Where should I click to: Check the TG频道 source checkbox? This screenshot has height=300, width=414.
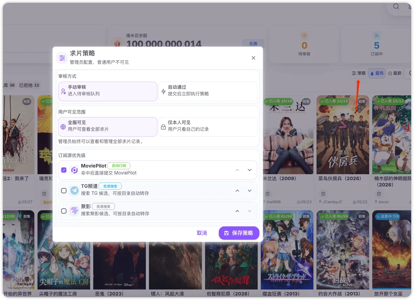pyautogui.click(x=64, y=191)
